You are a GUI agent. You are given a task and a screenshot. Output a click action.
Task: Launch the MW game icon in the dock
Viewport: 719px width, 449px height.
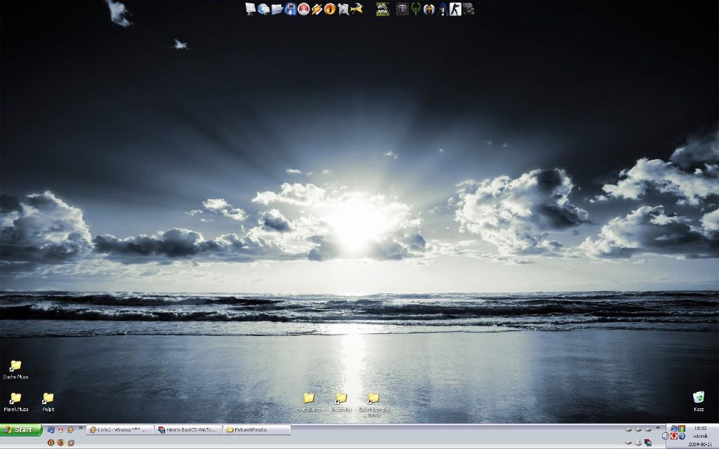click(383, 8)
